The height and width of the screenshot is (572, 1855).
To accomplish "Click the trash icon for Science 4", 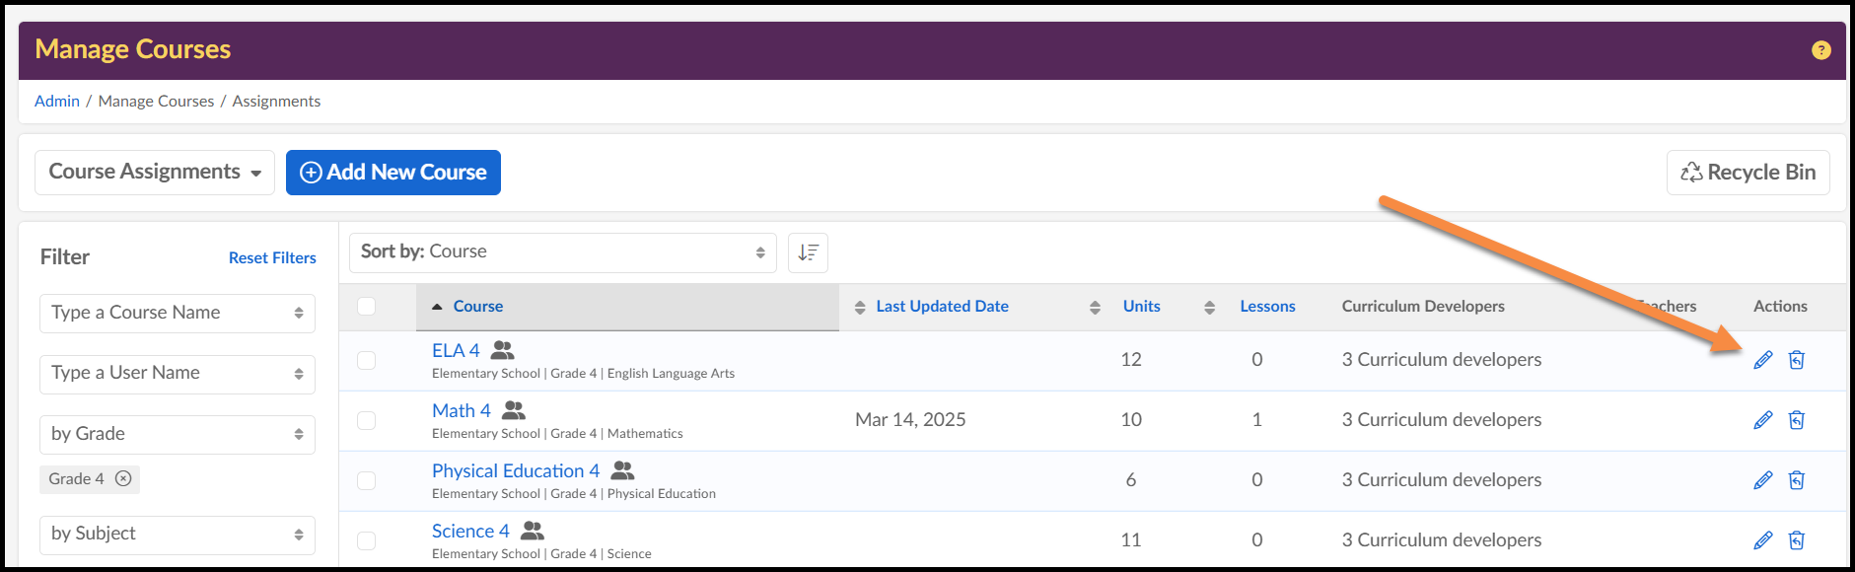I will 1797,540.
